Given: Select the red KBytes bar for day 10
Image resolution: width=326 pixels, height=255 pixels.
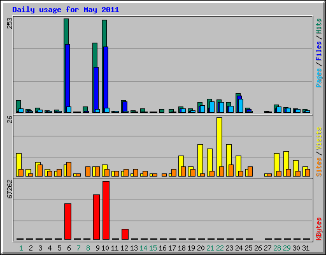Looking at the screenshot, I should click(x=106, y=210).
